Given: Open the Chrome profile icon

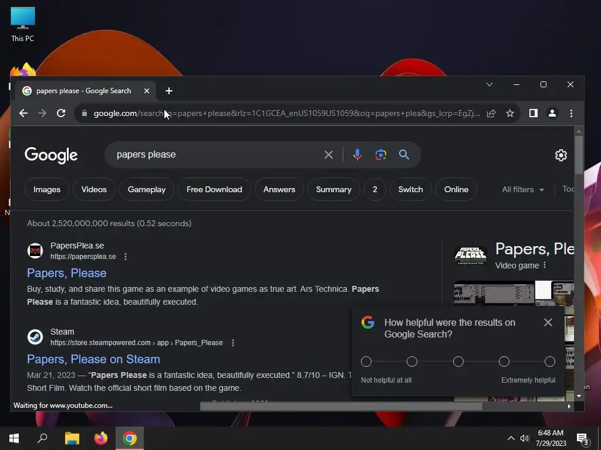Looking at the screenshot, I should (552, 113).
